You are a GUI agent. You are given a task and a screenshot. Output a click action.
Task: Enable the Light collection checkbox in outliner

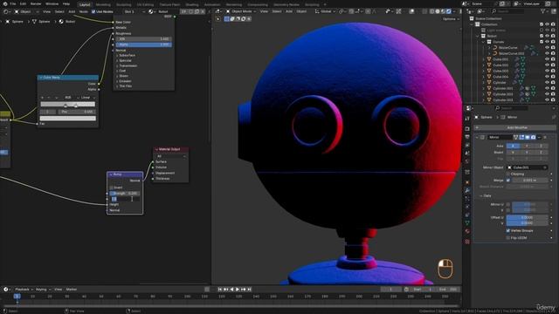[542, 31]
